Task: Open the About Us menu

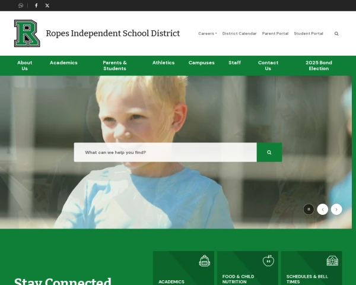Action: [25, 65]
